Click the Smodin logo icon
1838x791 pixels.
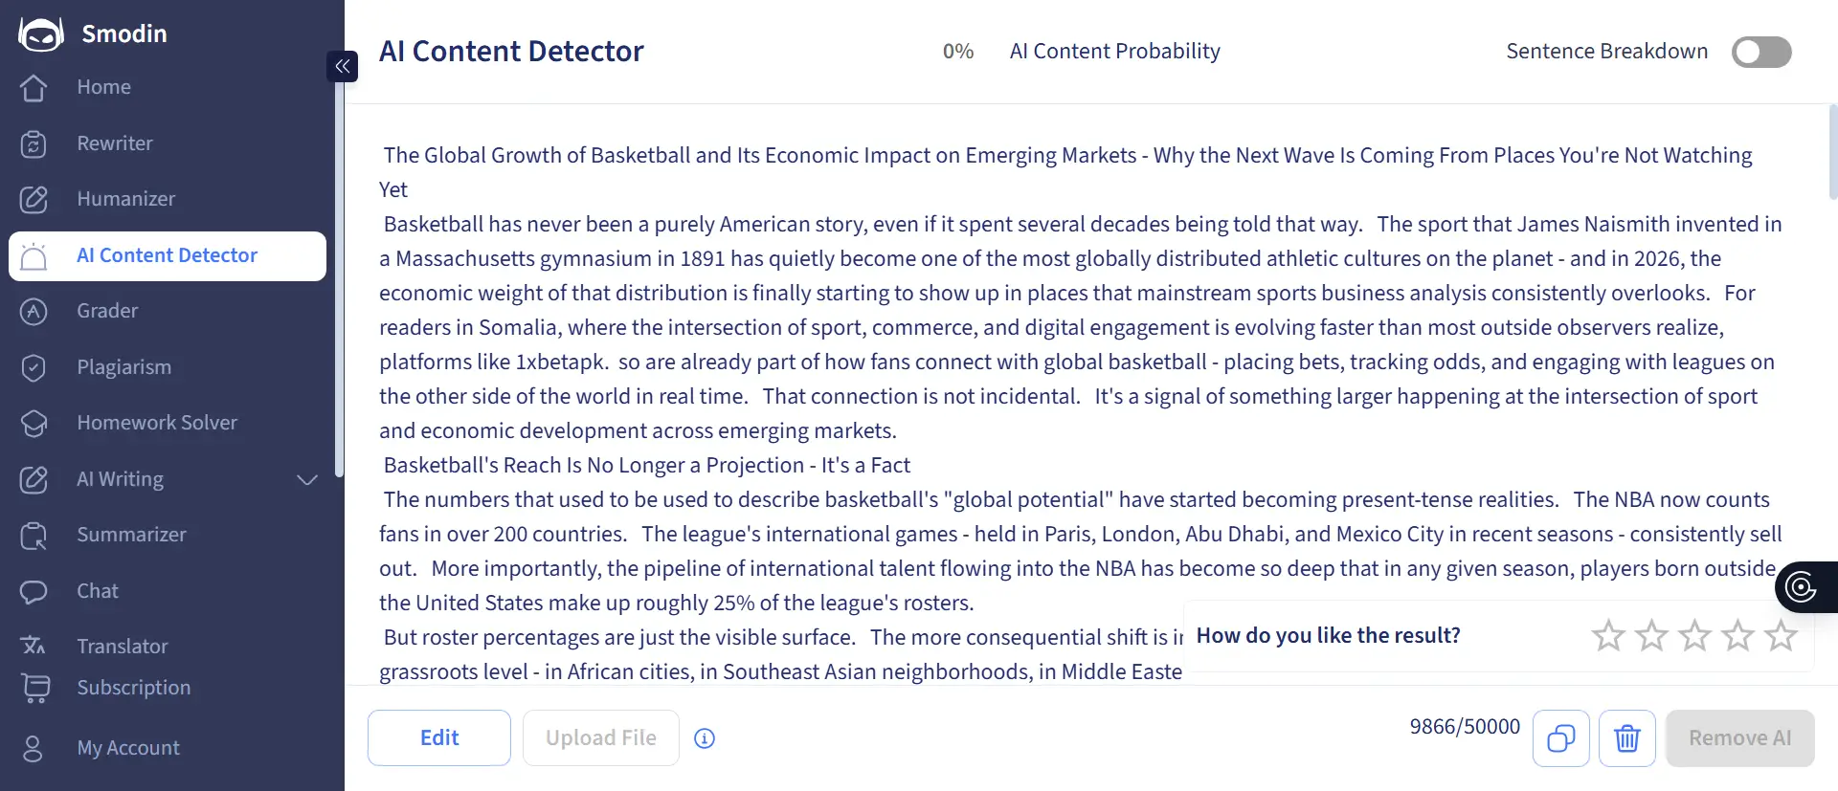[39, 33]
